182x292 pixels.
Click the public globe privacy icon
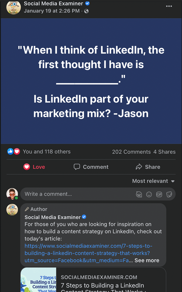click(x=87, y=11)
